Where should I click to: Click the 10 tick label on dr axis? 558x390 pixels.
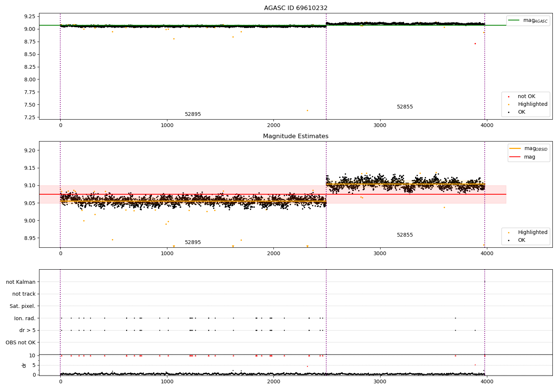(x=32, y=355)
